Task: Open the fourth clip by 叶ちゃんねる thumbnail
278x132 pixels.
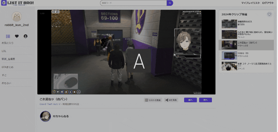Action: [229, 56]
